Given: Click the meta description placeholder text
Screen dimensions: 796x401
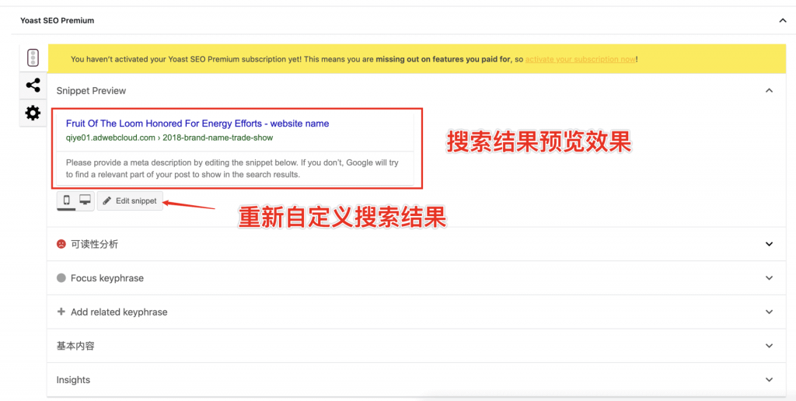Looking at the screenshot, I should pos(233,169).
